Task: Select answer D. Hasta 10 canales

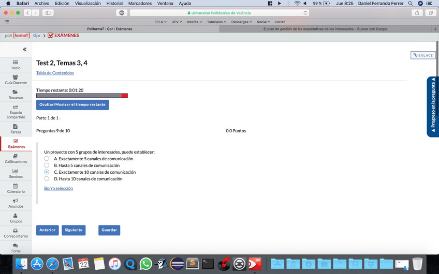Action: pyautogui.click(x=47, y=179)
